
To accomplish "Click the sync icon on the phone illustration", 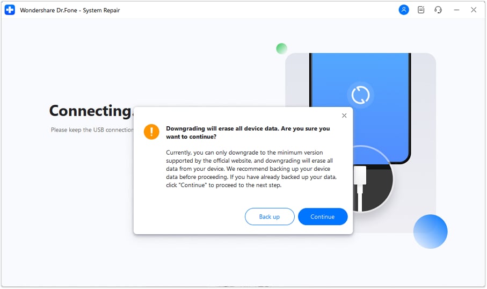I will tap(360, 95).
